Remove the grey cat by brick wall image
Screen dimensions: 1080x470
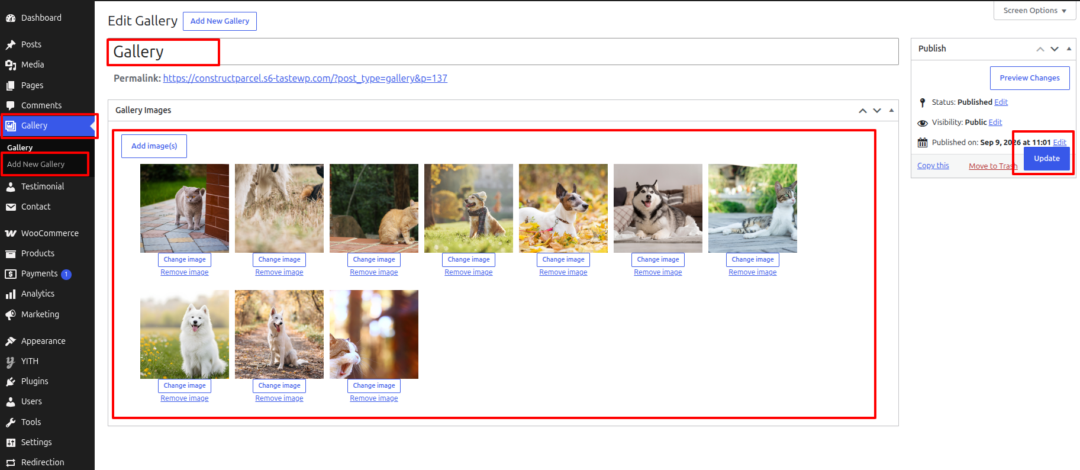click(185, 272)
